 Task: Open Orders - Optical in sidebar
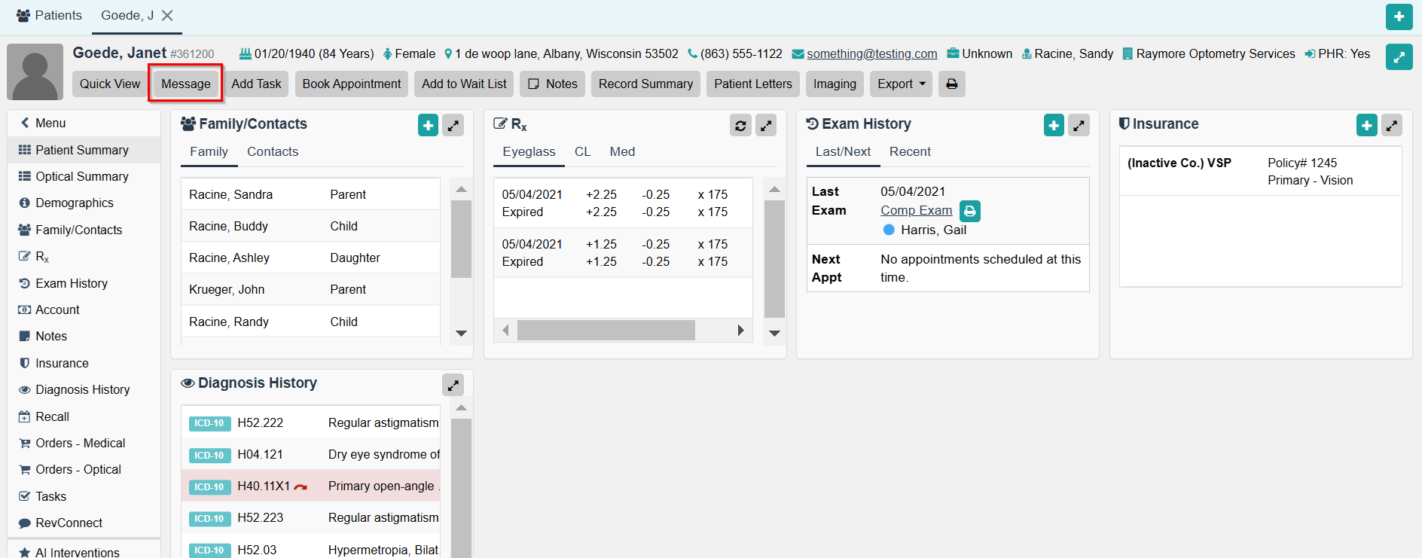78,470
